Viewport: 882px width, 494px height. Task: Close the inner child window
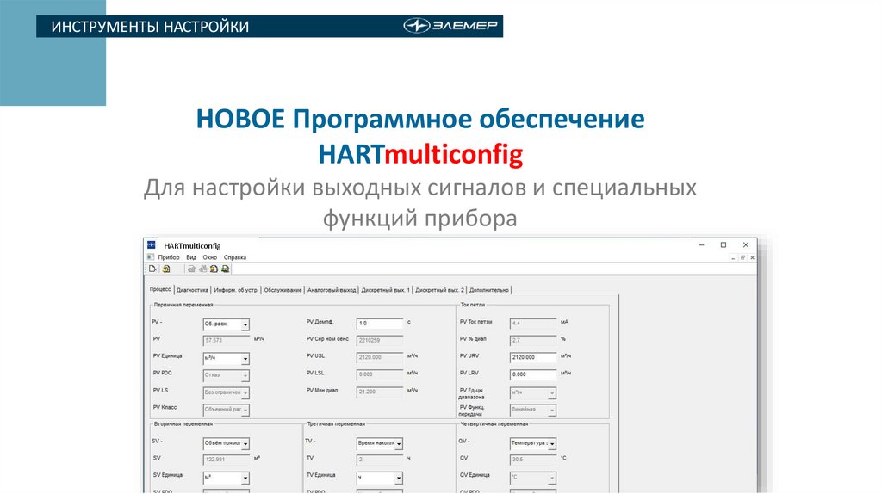pyautogui.click(x=752, y=257)
